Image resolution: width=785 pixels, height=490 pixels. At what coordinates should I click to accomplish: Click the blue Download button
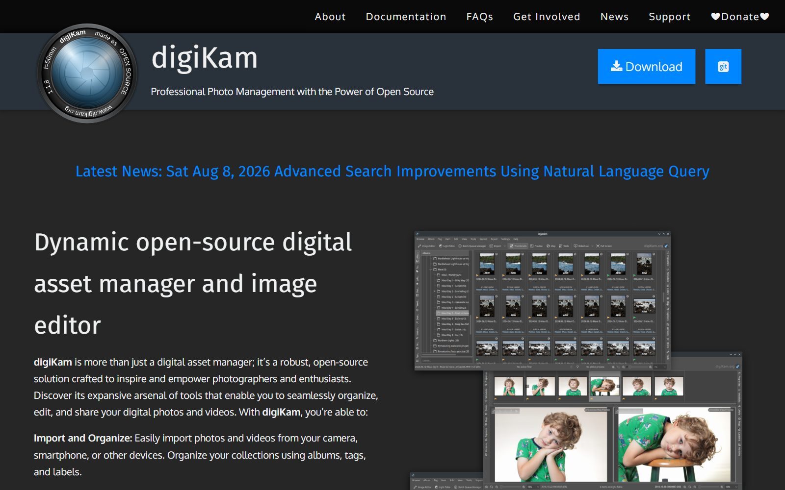tap(647, 67)
